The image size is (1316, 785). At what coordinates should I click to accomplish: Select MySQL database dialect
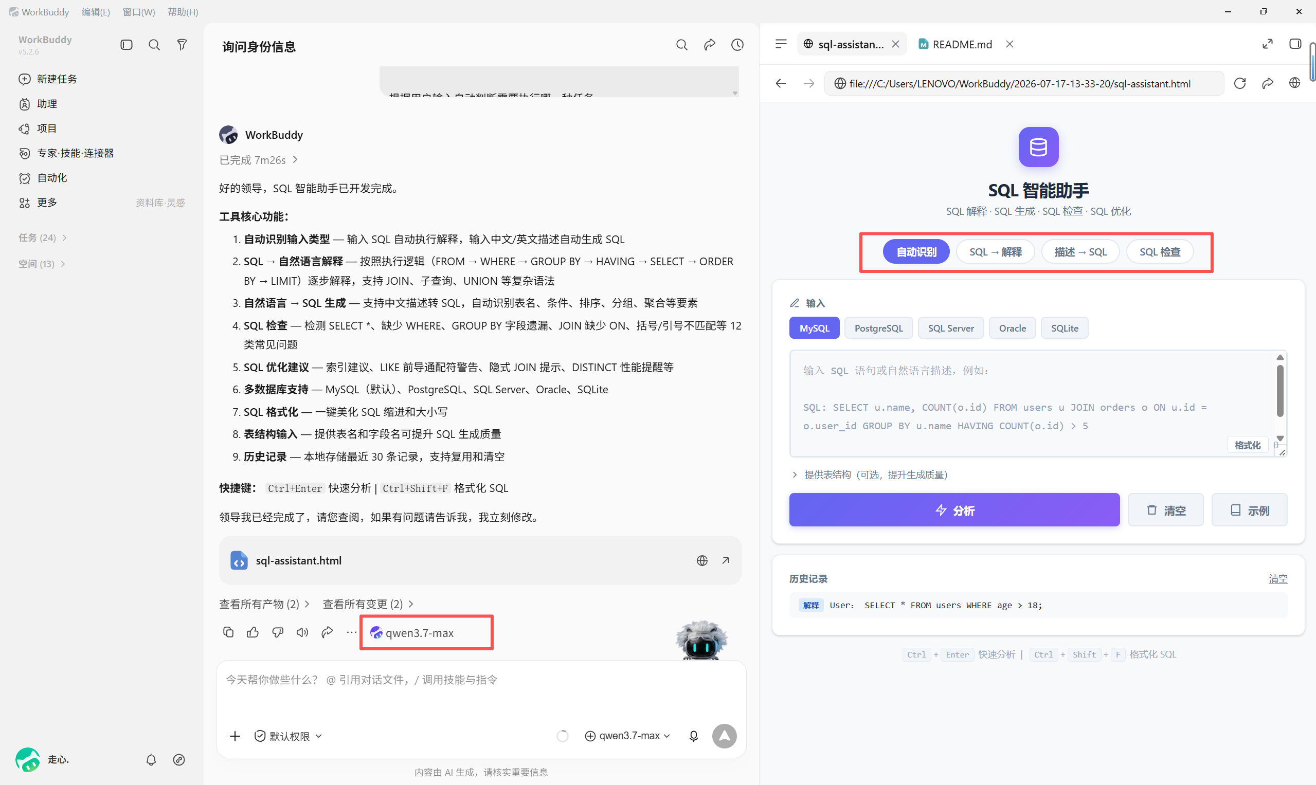point(814,328)
